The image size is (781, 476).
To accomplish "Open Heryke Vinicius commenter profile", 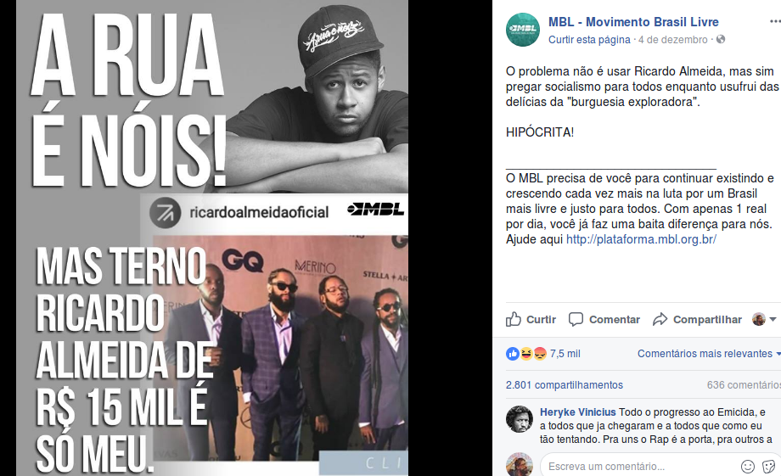I will [x=578, y=412].
